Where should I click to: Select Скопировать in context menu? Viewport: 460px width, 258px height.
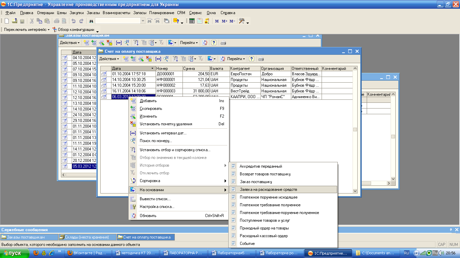pyautogui.click(x=178, y=109)
